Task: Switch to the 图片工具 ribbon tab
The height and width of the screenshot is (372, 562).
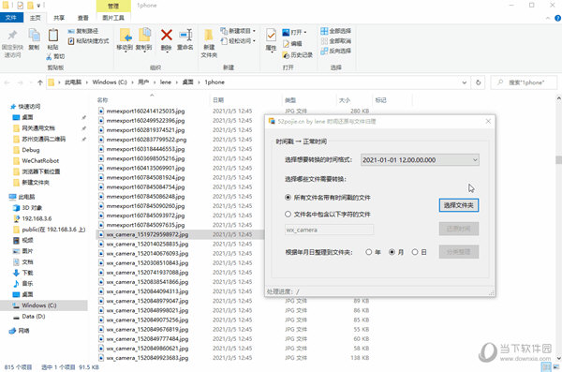Action: click(113, 18)
